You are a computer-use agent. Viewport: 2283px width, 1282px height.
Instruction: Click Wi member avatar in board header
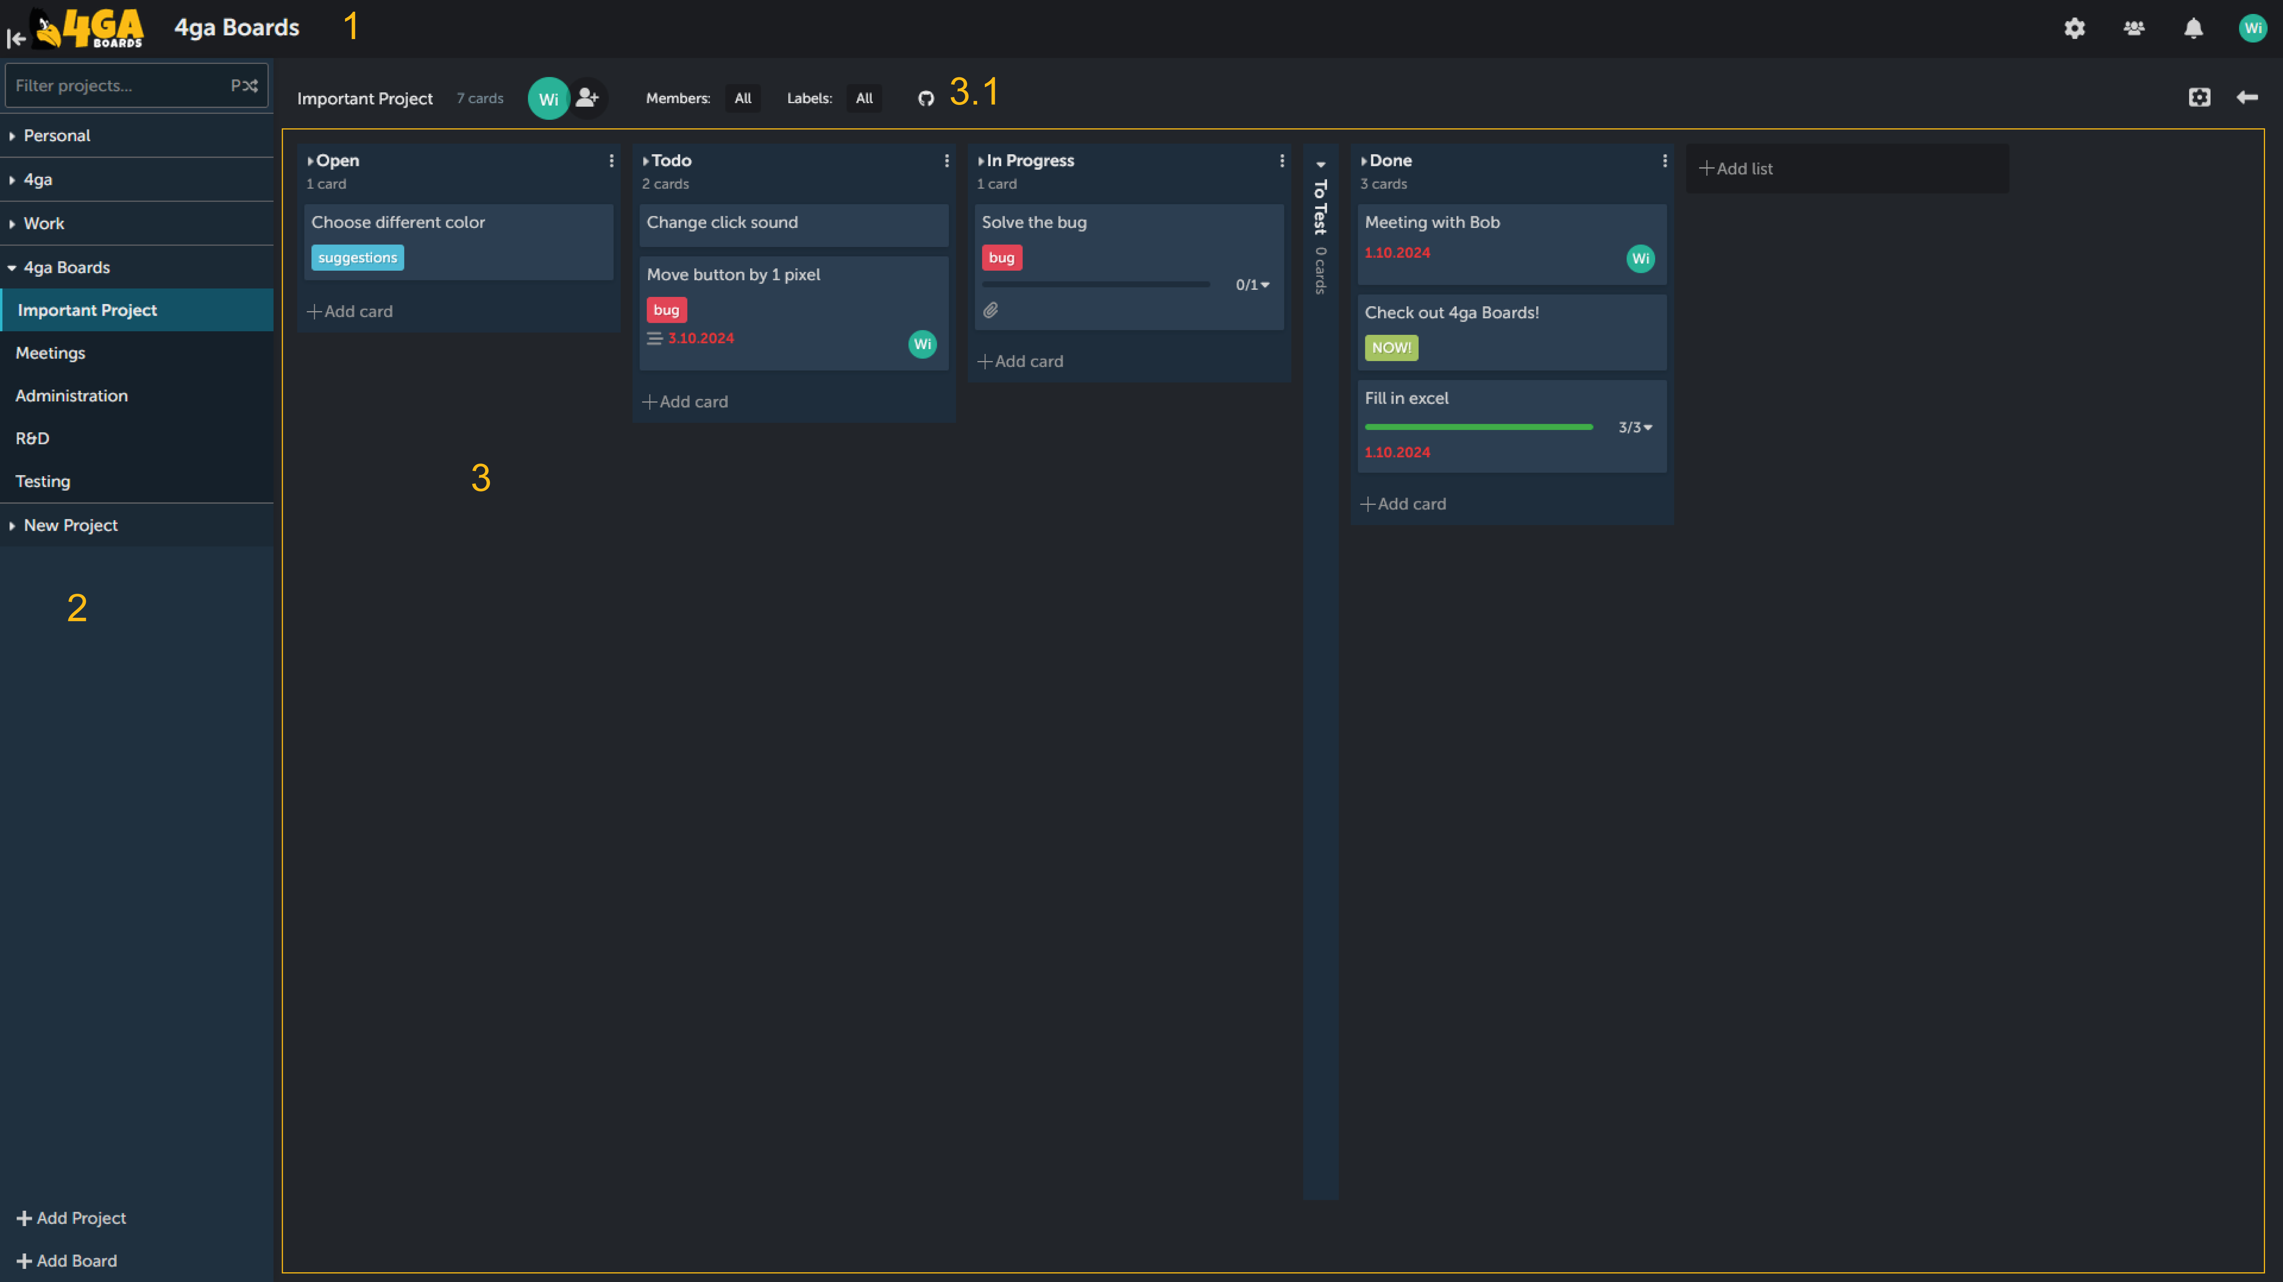point(548,98)
